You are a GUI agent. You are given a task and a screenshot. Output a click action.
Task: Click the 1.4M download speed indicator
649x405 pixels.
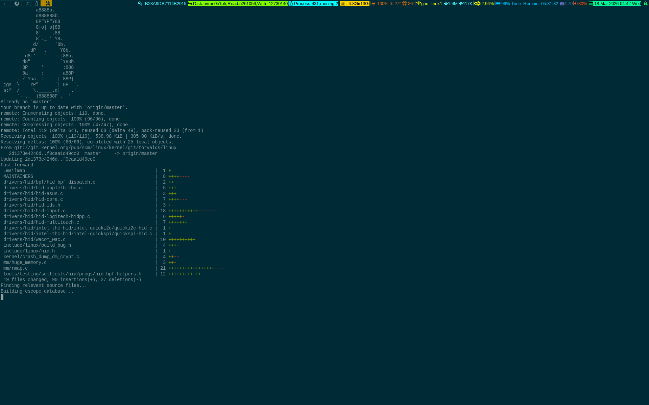pos(451,4)
